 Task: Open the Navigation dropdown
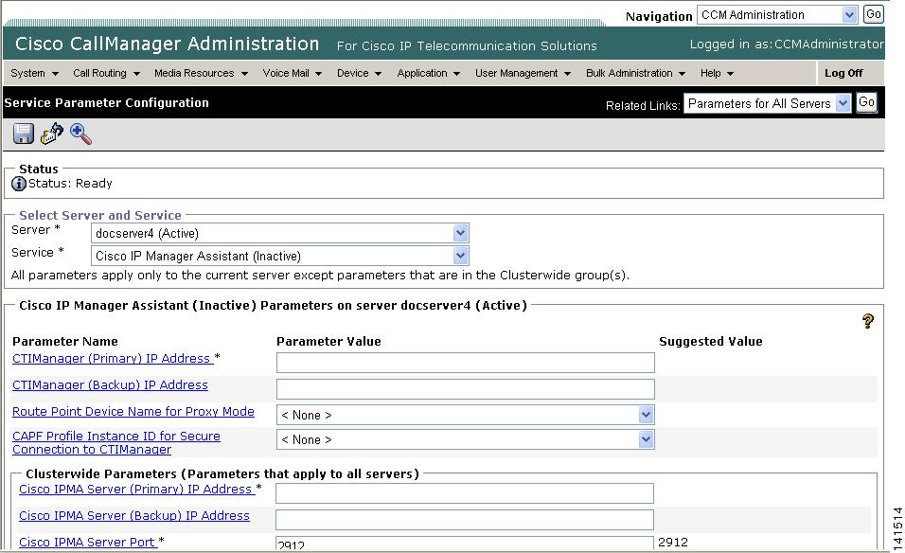pos(777,15)
